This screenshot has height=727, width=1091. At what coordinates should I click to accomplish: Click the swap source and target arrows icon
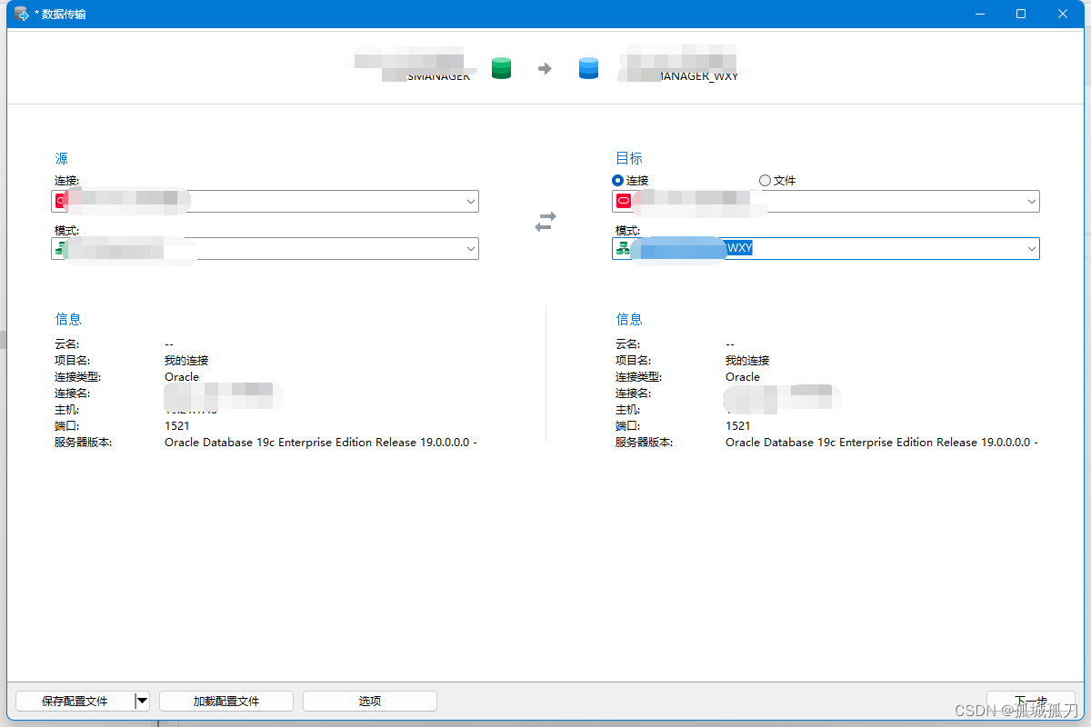pyautogui.click(x=545, y=221)
